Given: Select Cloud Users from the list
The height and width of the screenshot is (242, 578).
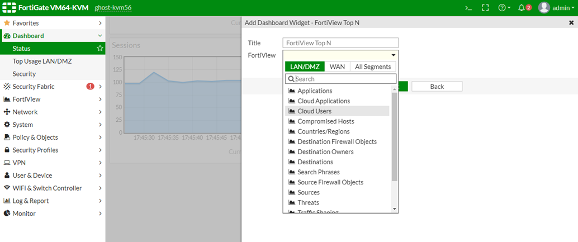Looking at the screenshot, I should coord(314,111).
